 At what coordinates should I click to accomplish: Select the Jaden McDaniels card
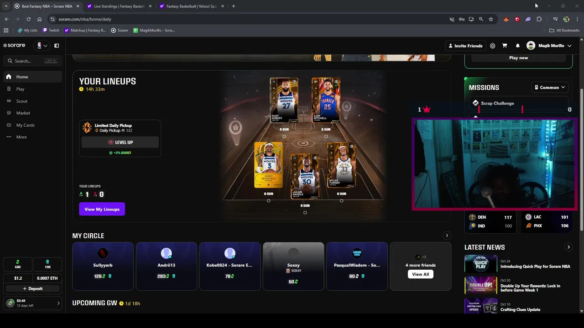(268, 164)
